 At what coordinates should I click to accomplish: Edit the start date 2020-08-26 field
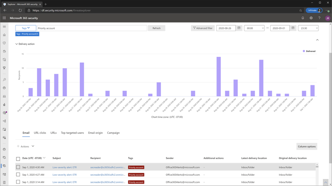[226, 28]
